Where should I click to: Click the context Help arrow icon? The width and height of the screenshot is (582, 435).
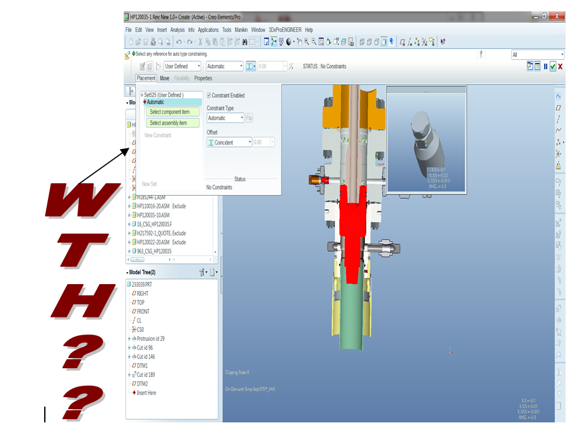tap(442, 42)
